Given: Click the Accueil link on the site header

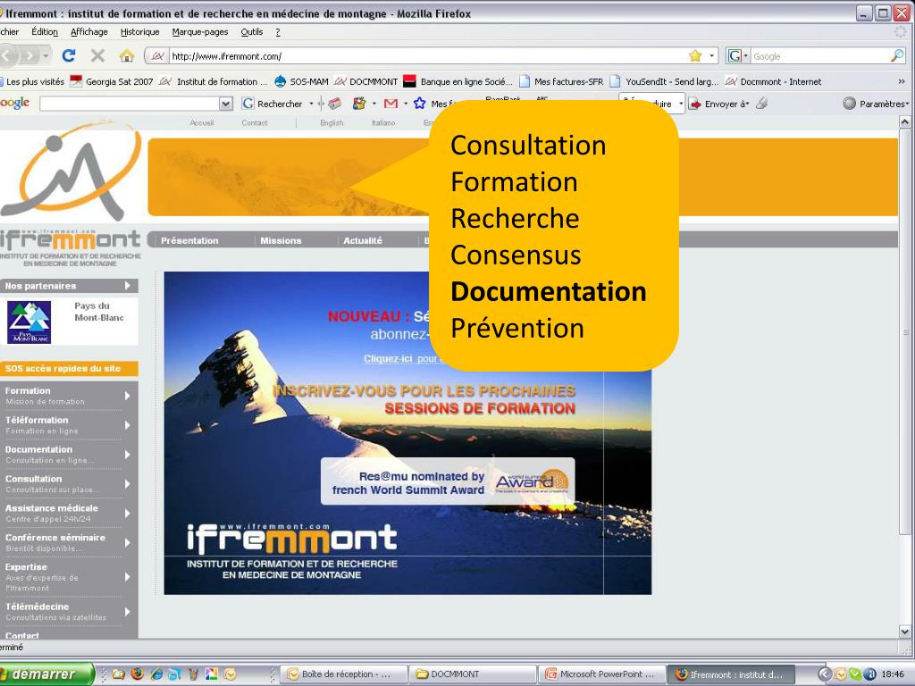Looking at the screenshot, I should click(201, 123).
